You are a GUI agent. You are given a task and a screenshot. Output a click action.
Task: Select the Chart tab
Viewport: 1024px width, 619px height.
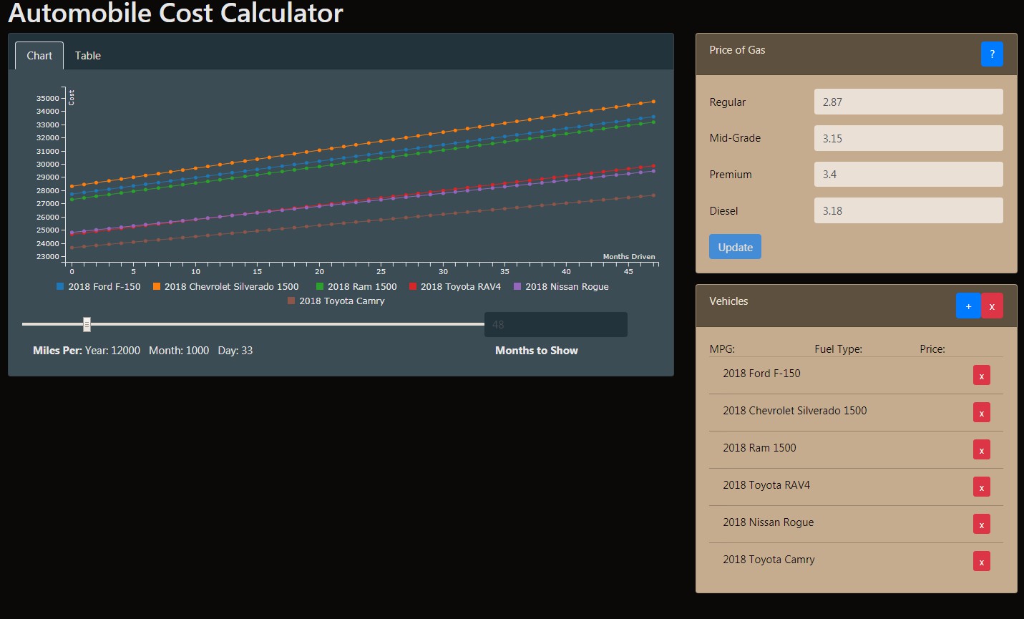(39, 56)
